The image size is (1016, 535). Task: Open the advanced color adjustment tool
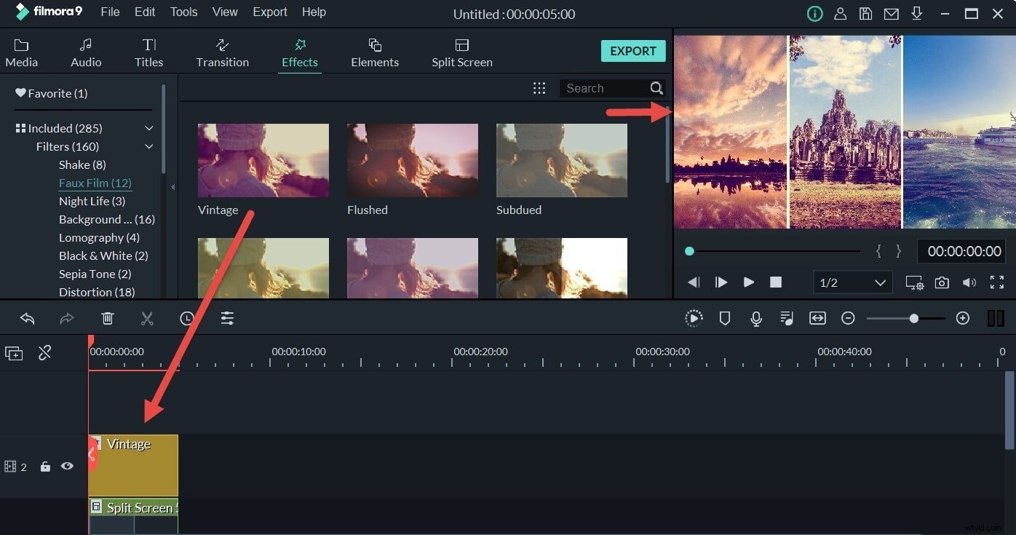(x=227, y=318)
